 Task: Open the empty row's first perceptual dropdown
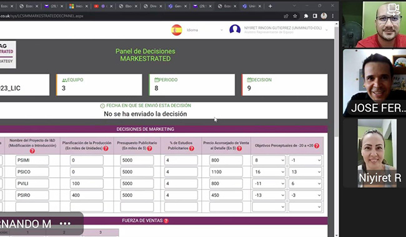pos(269,207)
